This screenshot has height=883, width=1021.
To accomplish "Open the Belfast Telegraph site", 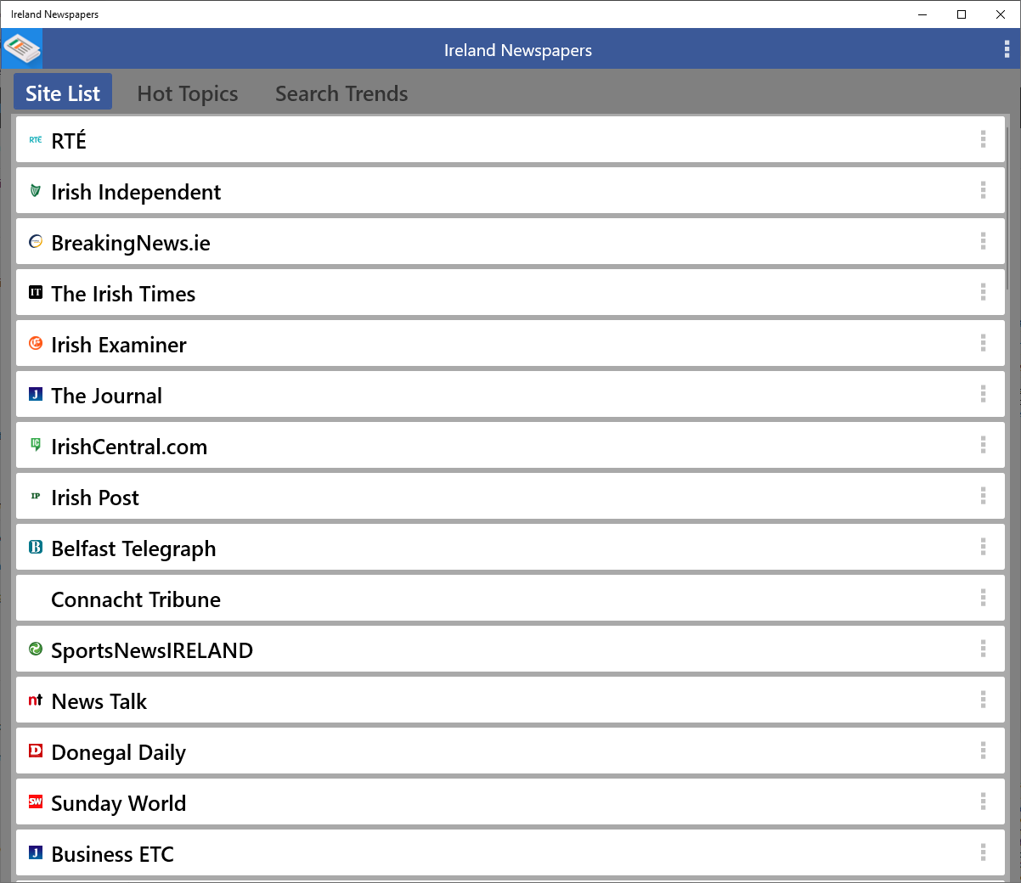I will [x=510, y=547].
